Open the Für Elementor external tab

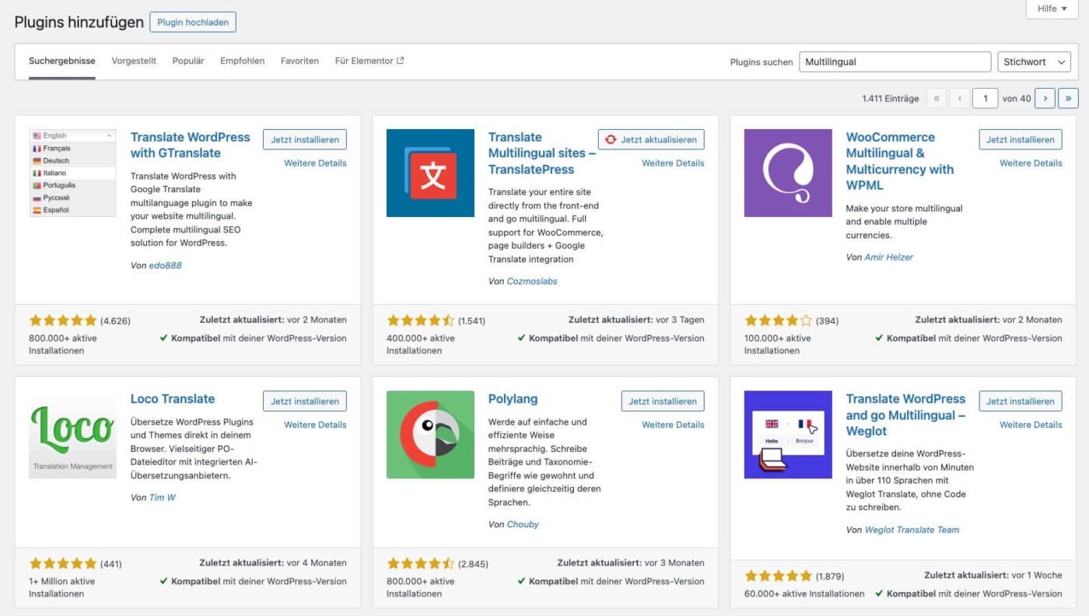click(369, 61)
